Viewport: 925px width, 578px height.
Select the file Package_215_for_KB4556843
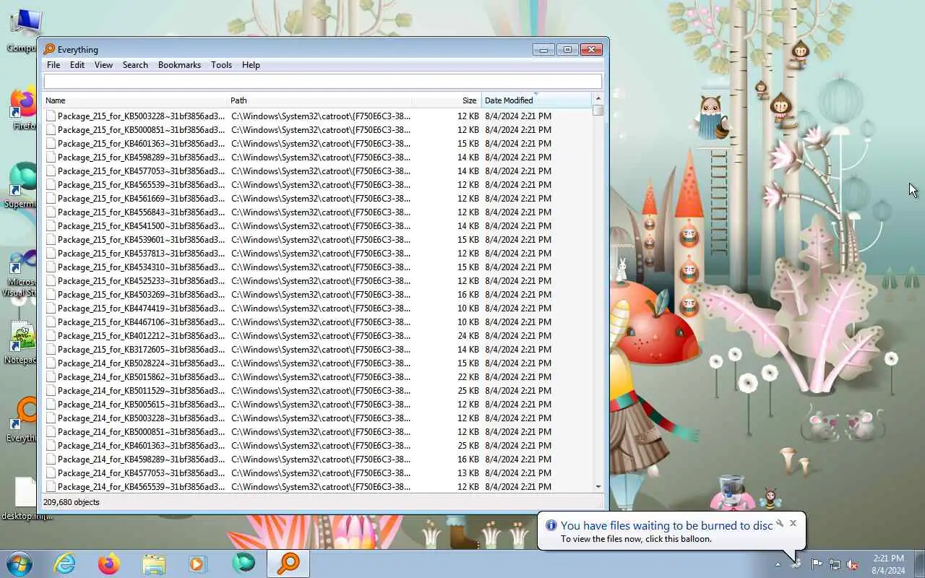pyautogui.click(x=141, y=212)
